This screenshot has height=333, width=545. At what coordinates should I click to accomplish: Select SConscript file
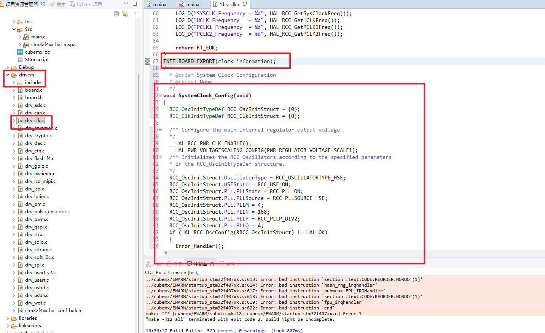pyautogui.click(x=37, y=60)
